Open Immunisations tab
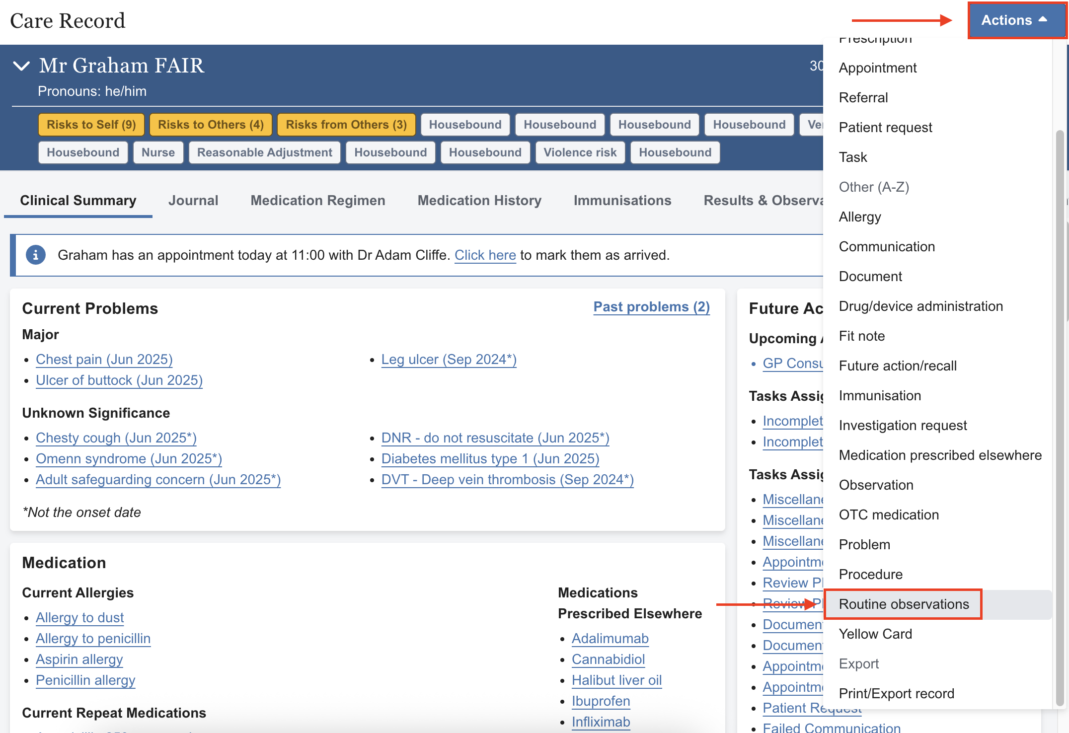1069x733 pixels. point(622,200)
